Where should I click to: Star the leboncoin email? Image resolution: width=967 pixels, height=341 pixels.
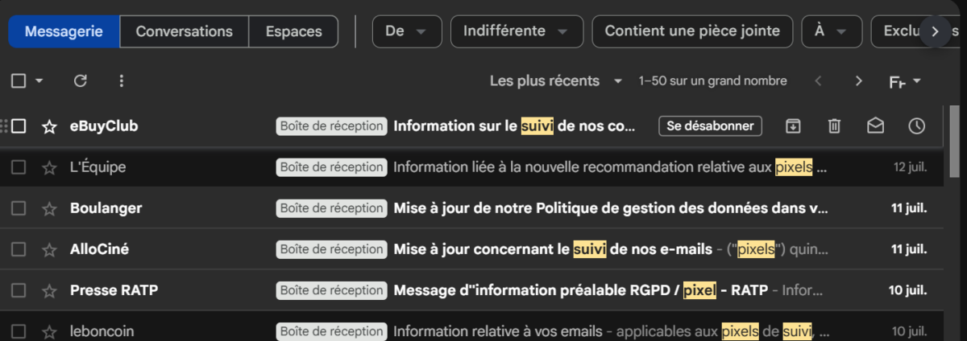[x=49, y=331]
